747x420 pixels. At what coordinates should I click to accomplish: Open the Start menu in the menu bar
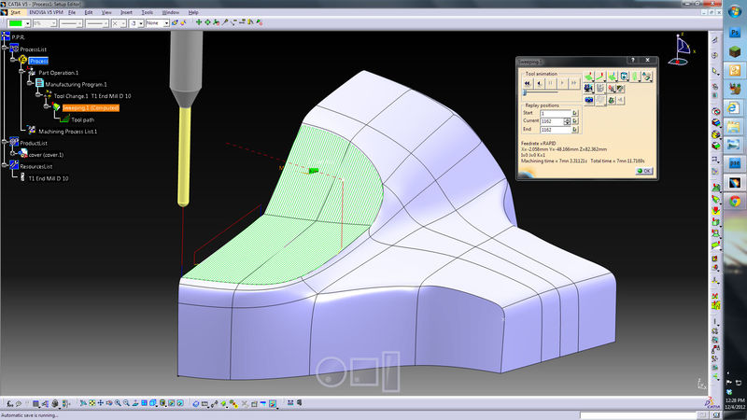(15, 12)
